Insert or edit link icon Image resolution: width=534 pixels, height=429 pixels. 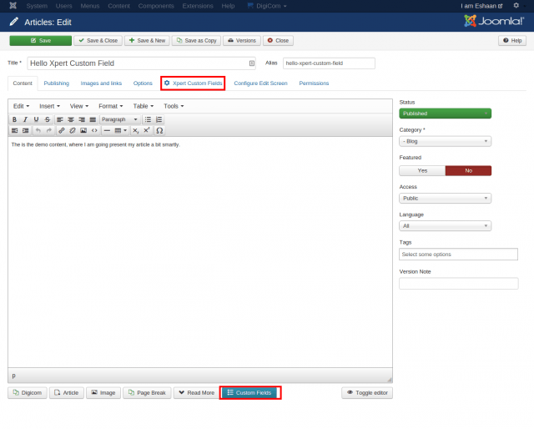(x=62, y=130)
